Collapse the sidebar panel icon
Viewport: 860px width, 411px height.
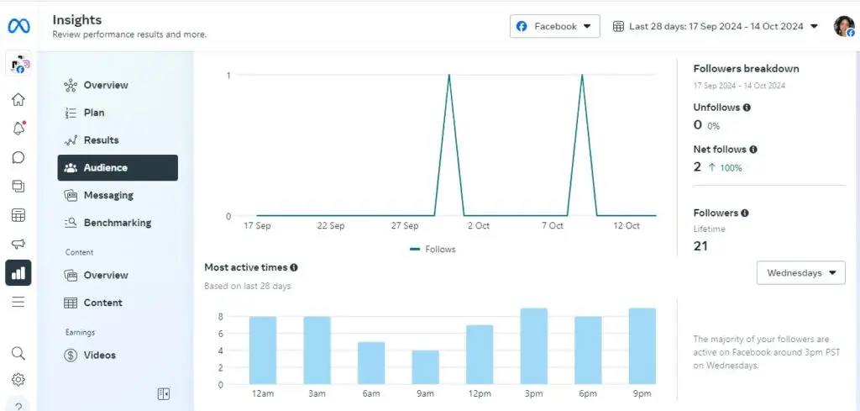click(164, 393)
